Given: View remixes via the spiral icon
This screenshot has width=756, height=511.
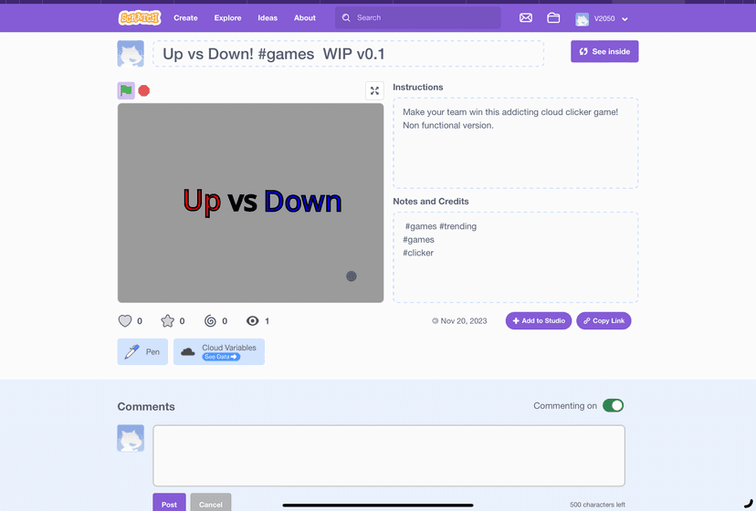Looking at the screenshot, I should (x=210, y=321).
